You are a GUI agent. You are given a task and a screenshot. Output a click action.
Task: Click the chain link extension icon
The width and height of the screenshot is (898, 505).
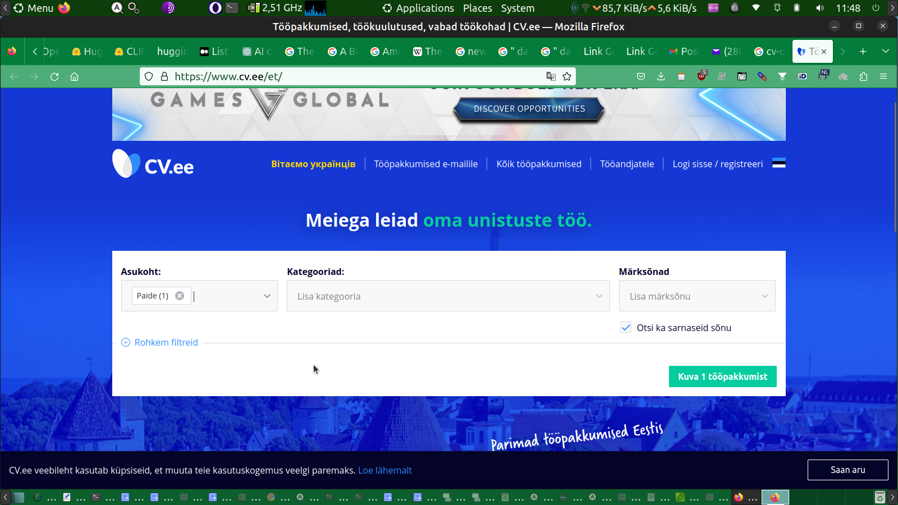pos(762,76)
